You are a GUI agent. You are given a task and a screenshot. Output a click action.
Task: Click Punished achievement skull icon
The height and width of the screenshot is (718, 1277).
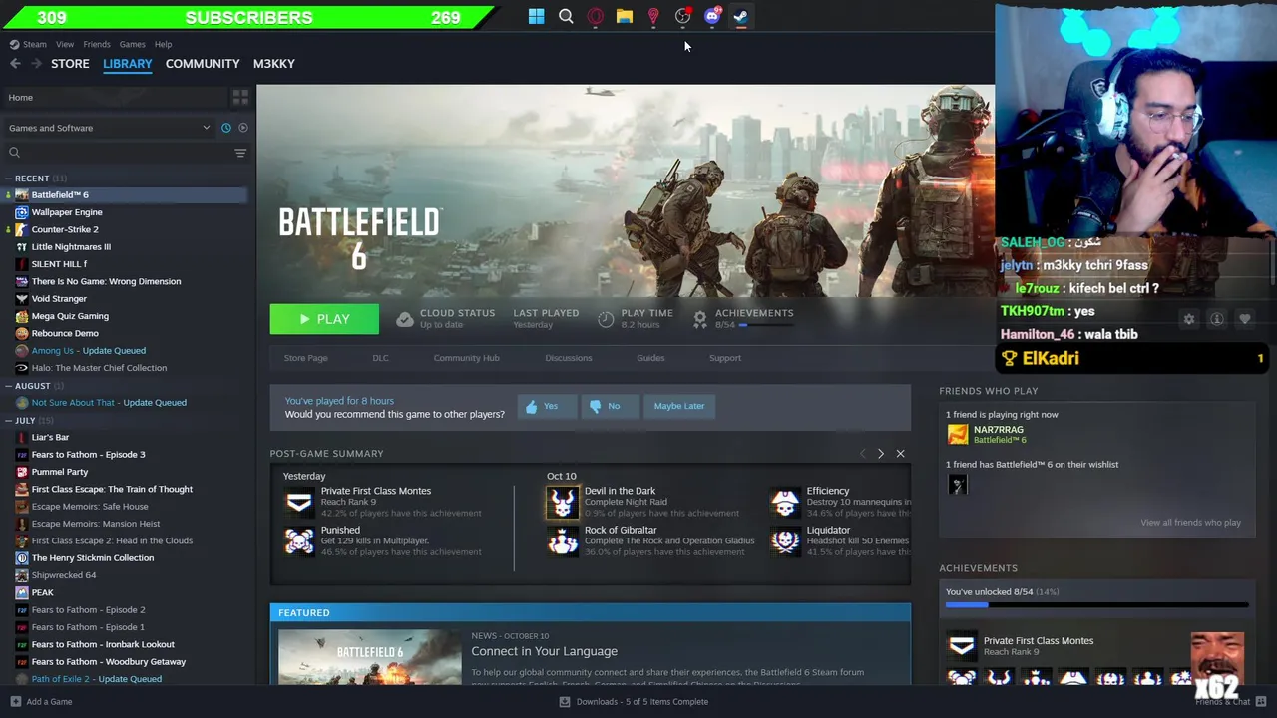coord(298,540)
